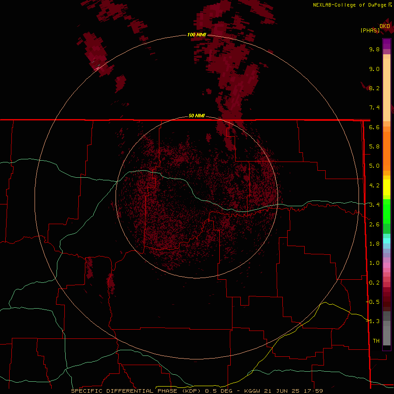Click the 17:59 timestamp in the caption

pos(313,391)
